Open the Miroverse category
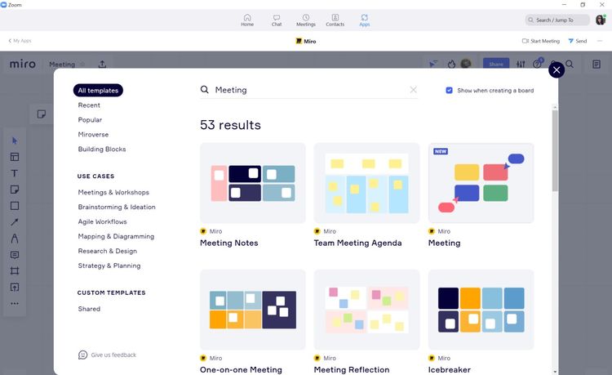 click(93, 134)
